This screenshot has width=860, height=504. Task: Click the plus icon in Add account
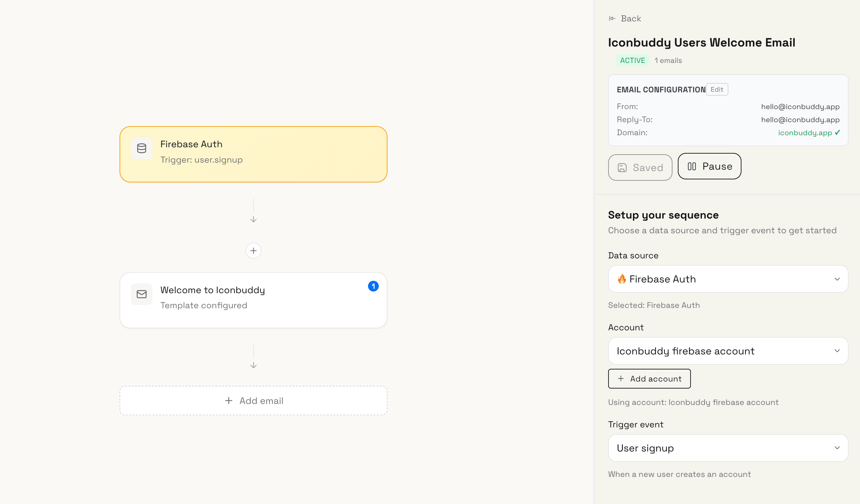click(621, 379)
